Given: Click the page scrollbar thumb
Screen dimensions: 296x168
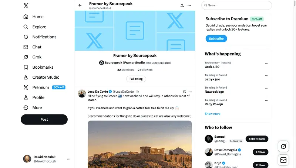Looking at the screenshot, I should [295, 3].
